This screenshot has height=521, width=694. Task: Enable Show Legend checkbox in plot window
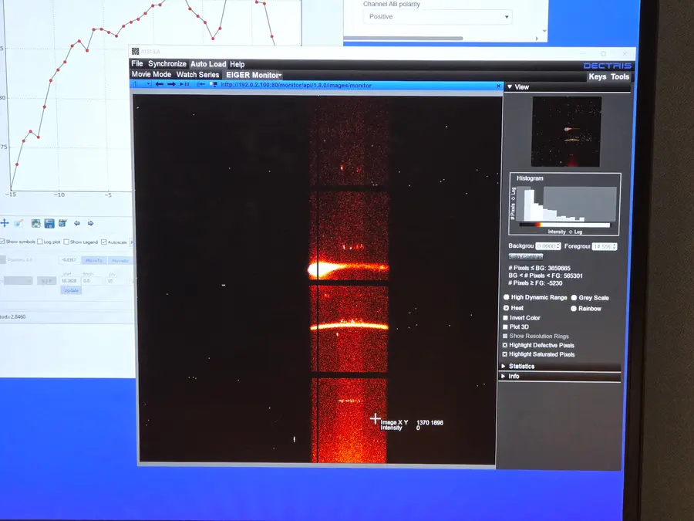(x=66, y=242)
